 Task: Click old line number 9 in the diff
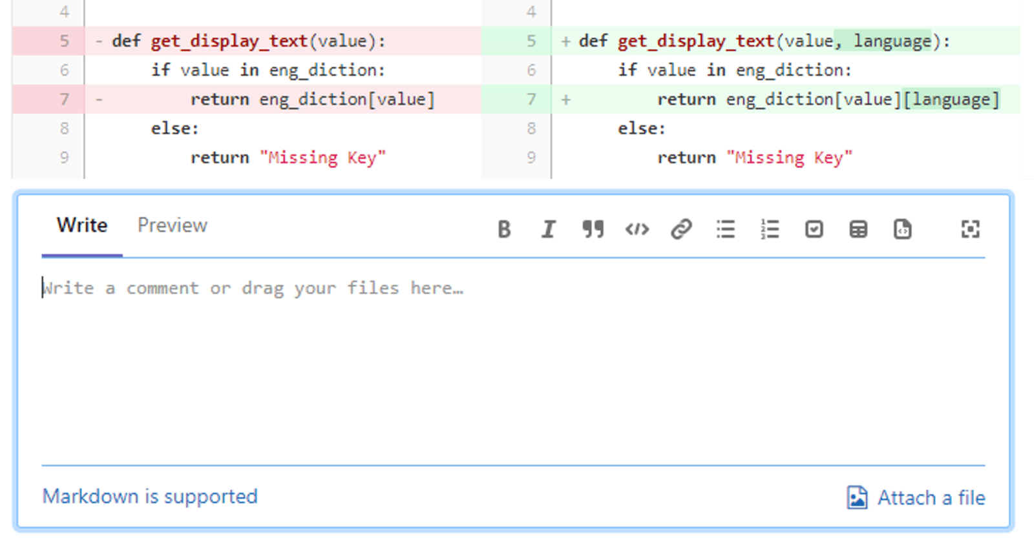click(65, 157)
